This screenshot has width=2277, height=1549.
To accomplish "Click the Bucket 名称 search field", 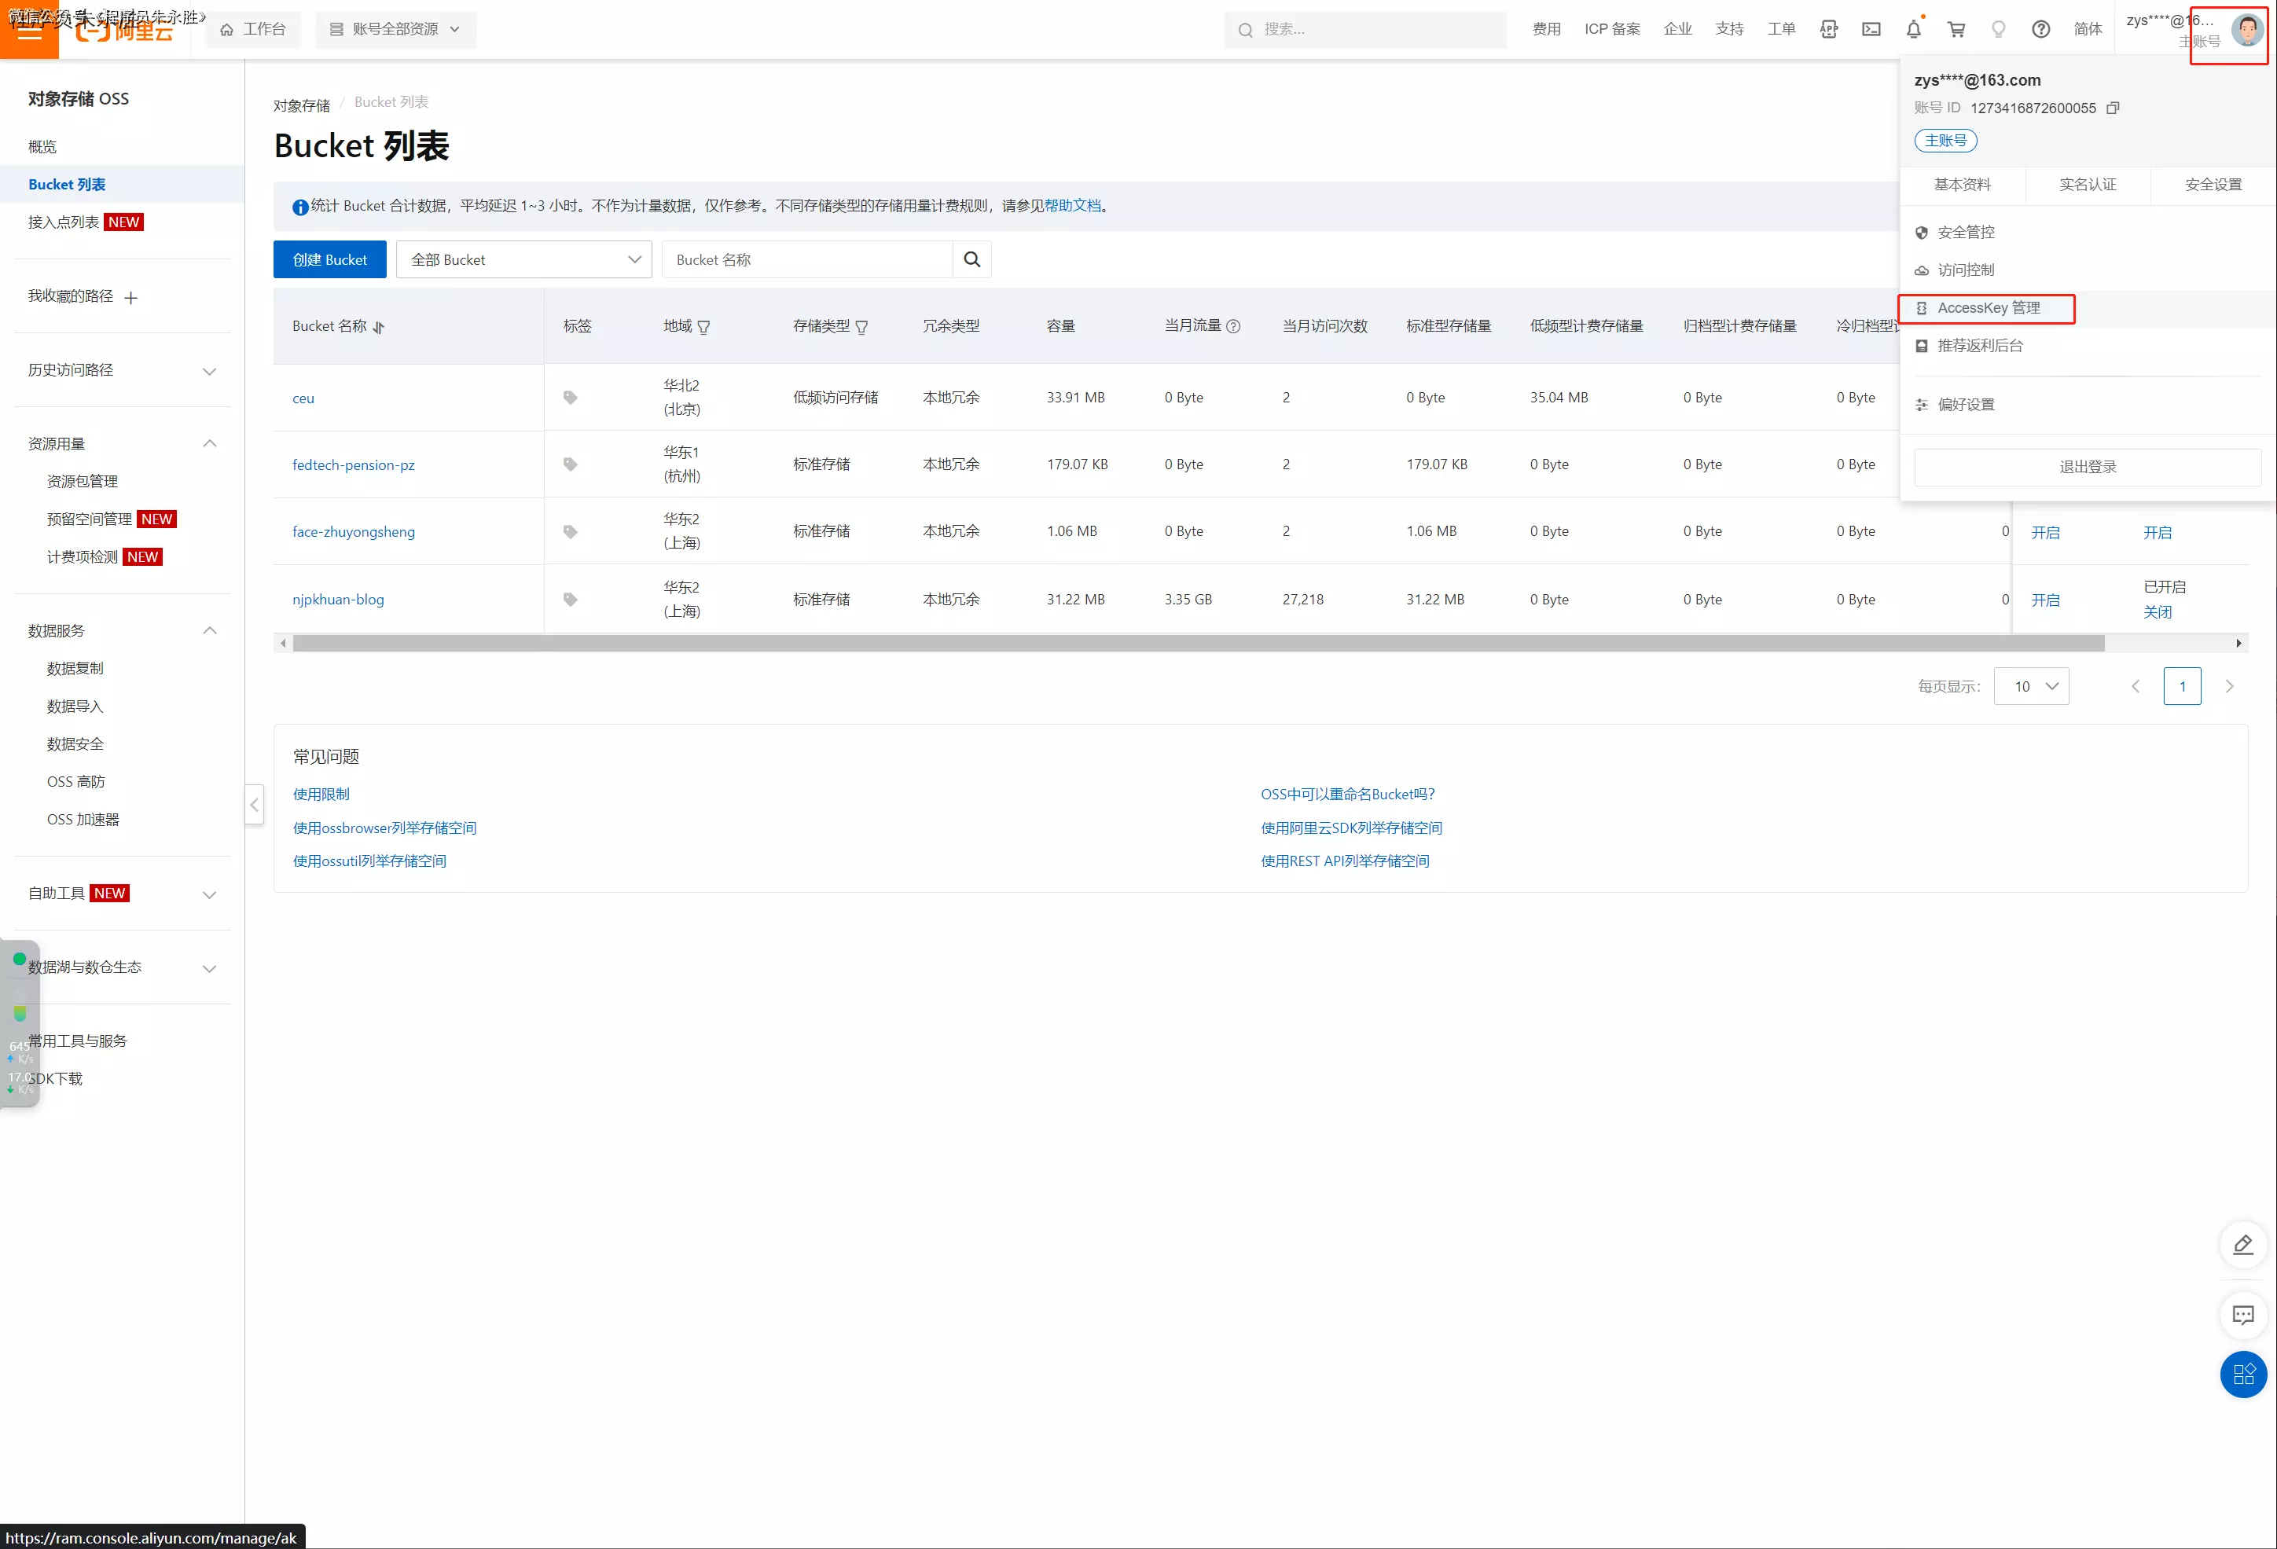I will point(807,259).
